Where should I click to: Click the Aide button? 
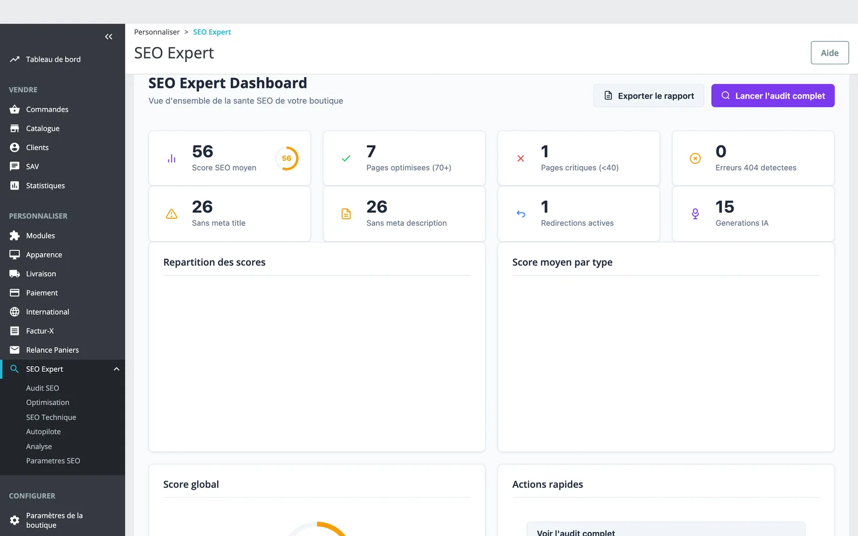(x=830, y=53)
